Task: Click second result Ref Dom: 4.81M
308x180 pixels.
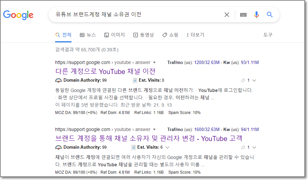Action: click(115, 172)
